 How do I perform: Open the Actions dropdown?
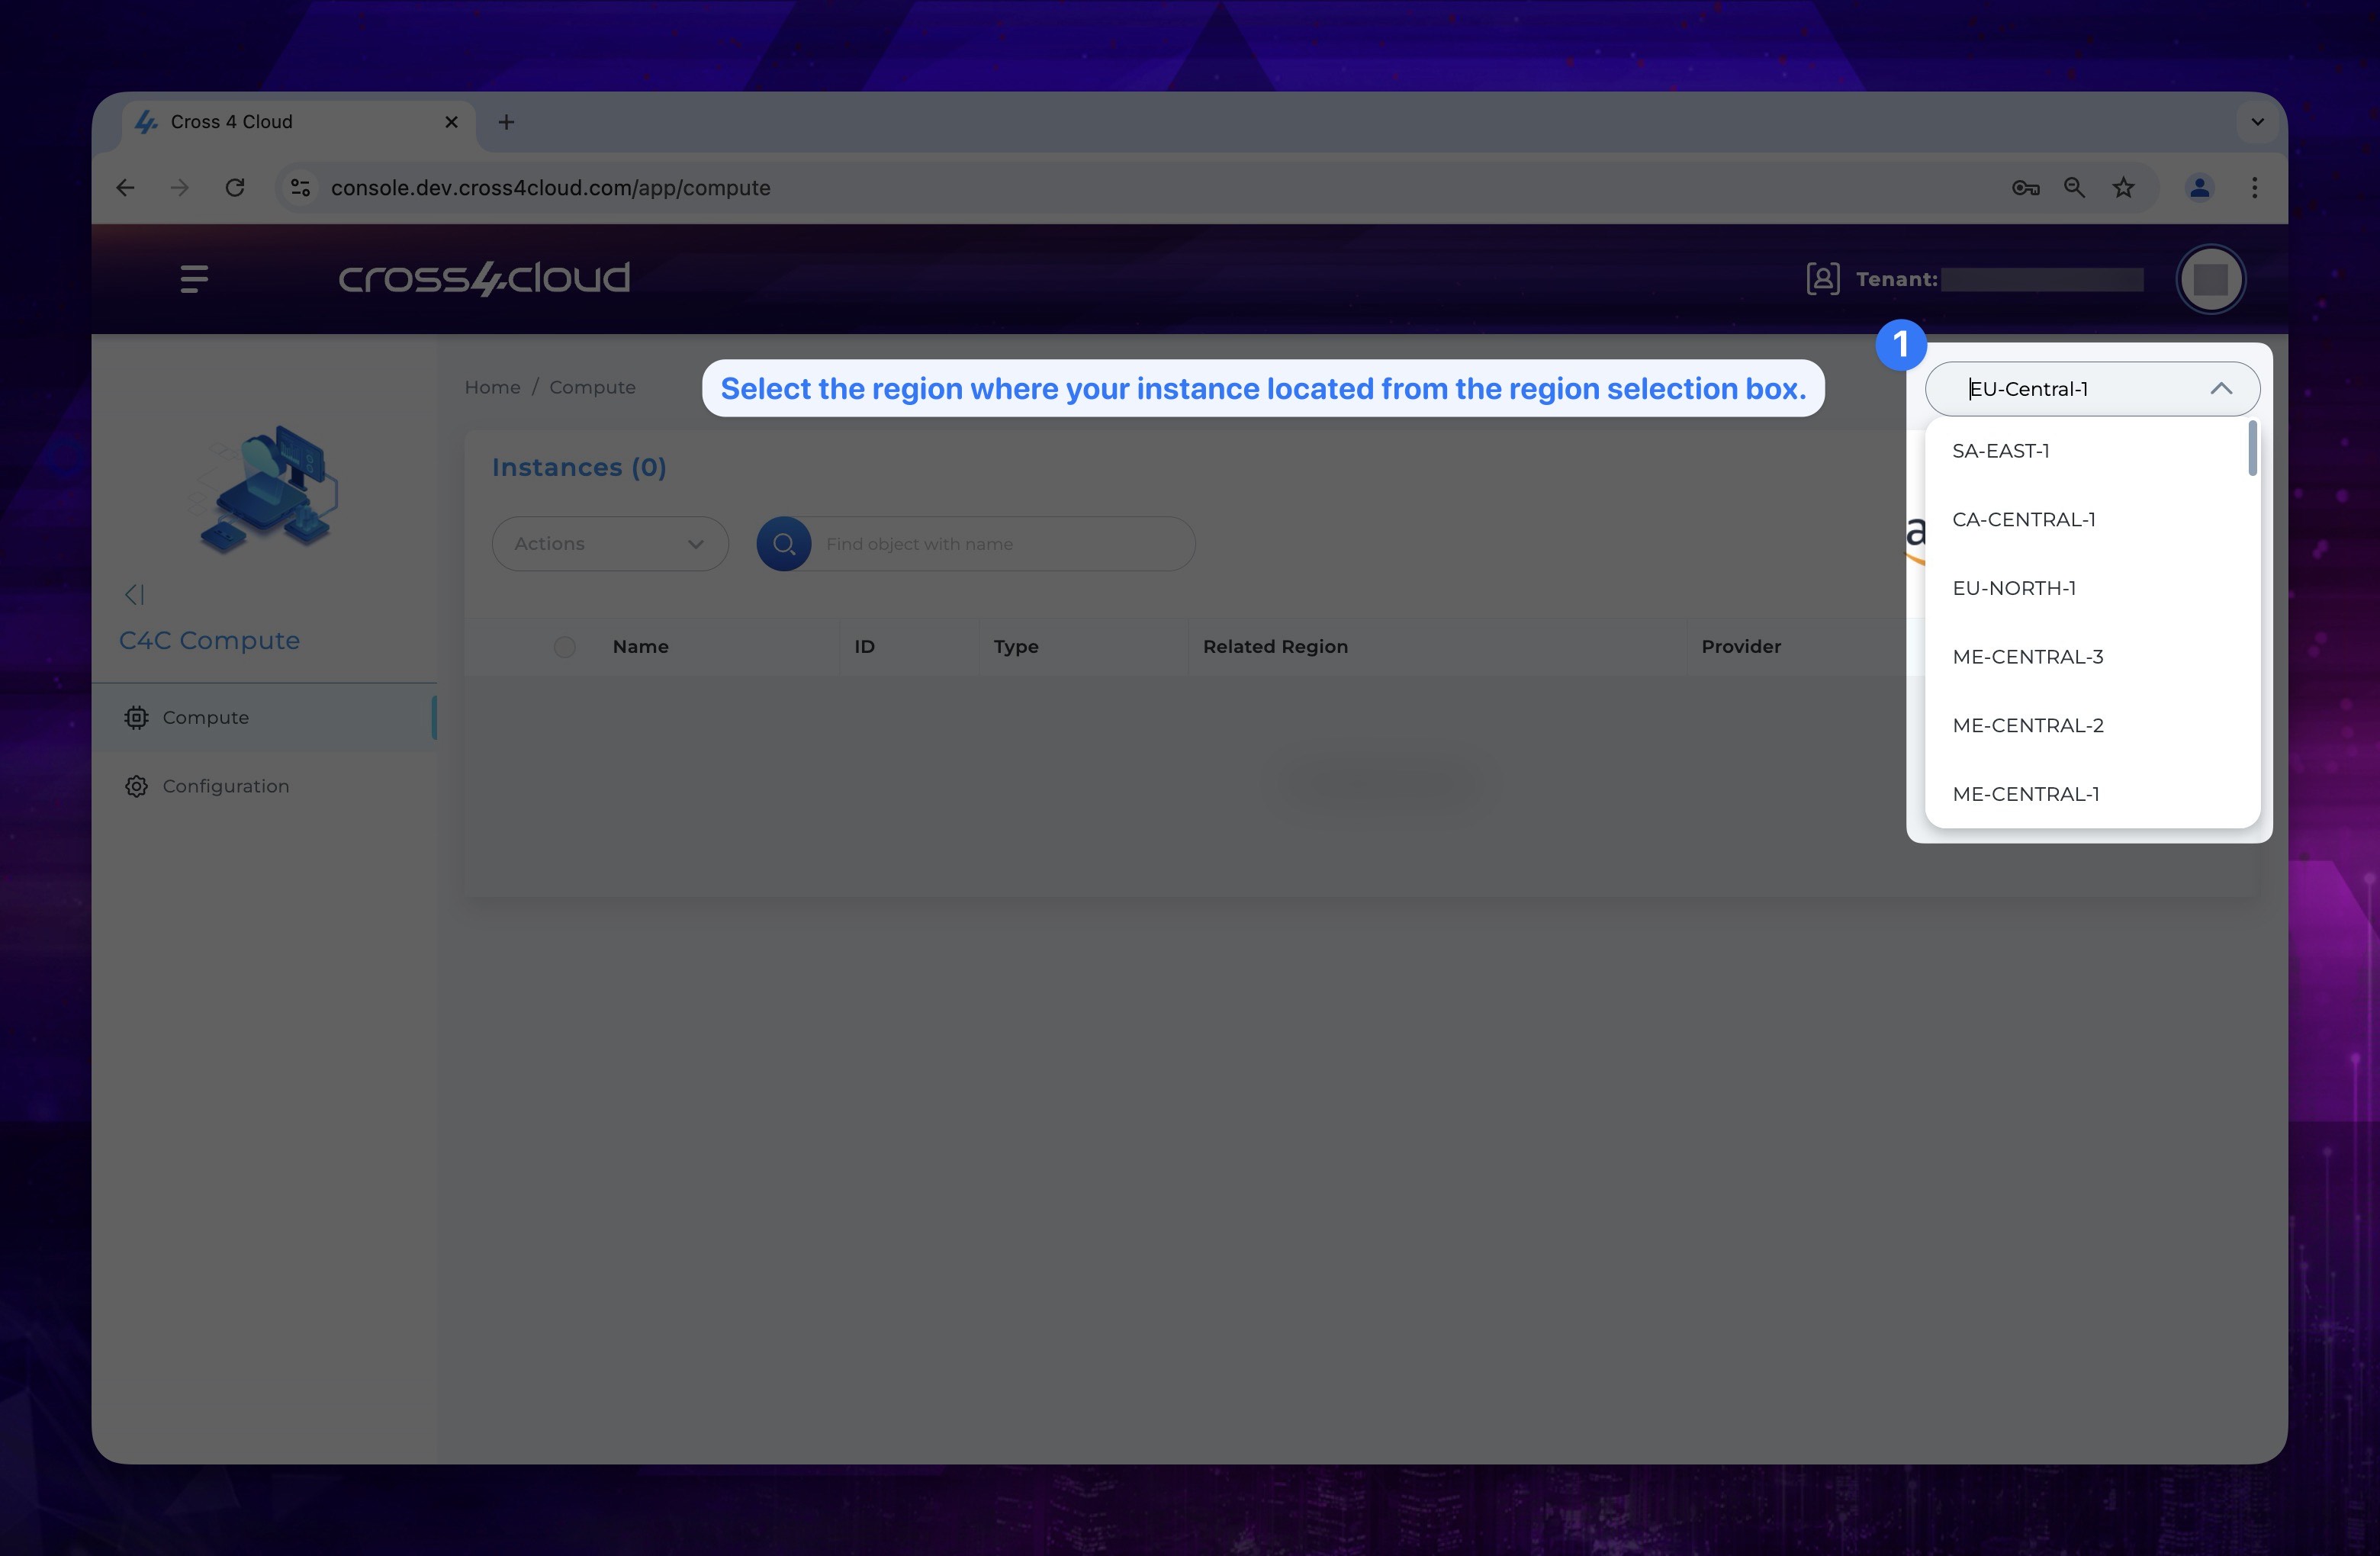tap(610, 544)
